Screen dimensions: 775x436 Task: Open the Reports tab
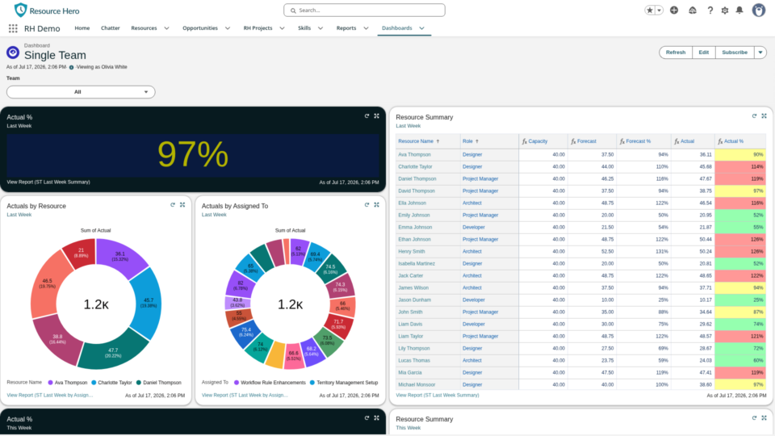[x=346, y=28]
